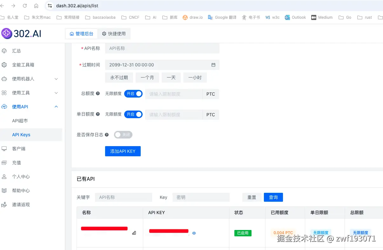Open draw.io bookmark

pyautogui.click(x=193, y=17)
